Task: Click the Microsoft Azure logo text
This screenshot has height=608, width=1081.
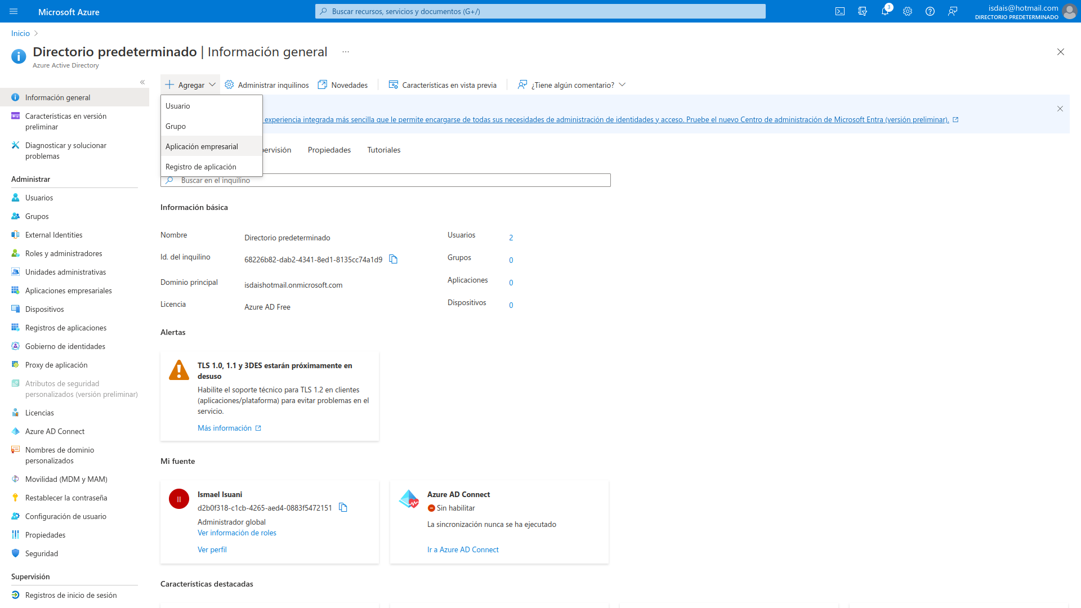Action: (x=69, y=12)
